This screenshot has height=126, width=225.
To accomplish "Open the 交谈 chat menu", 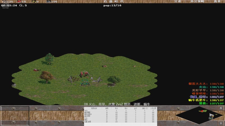I will click(177, 1).
